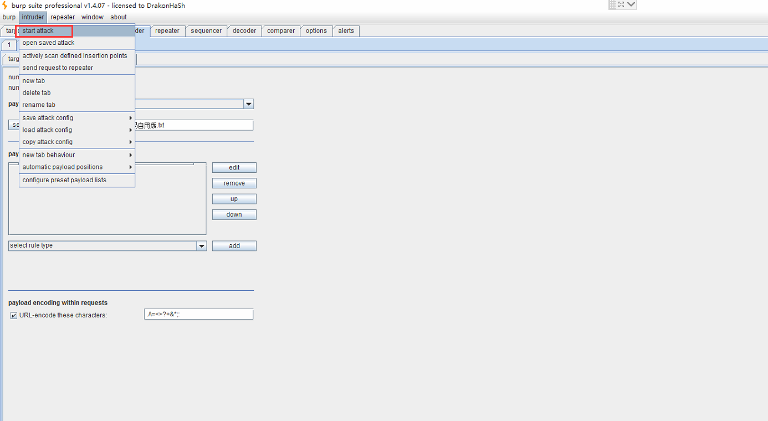Choose rename tab menu entry
The width and height of the screenshot is (768, 421).
[x=77, y=105]
